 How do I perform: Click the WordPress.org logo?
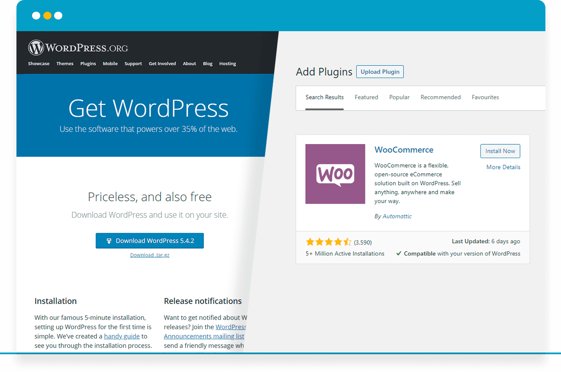(x=78, y=48)
